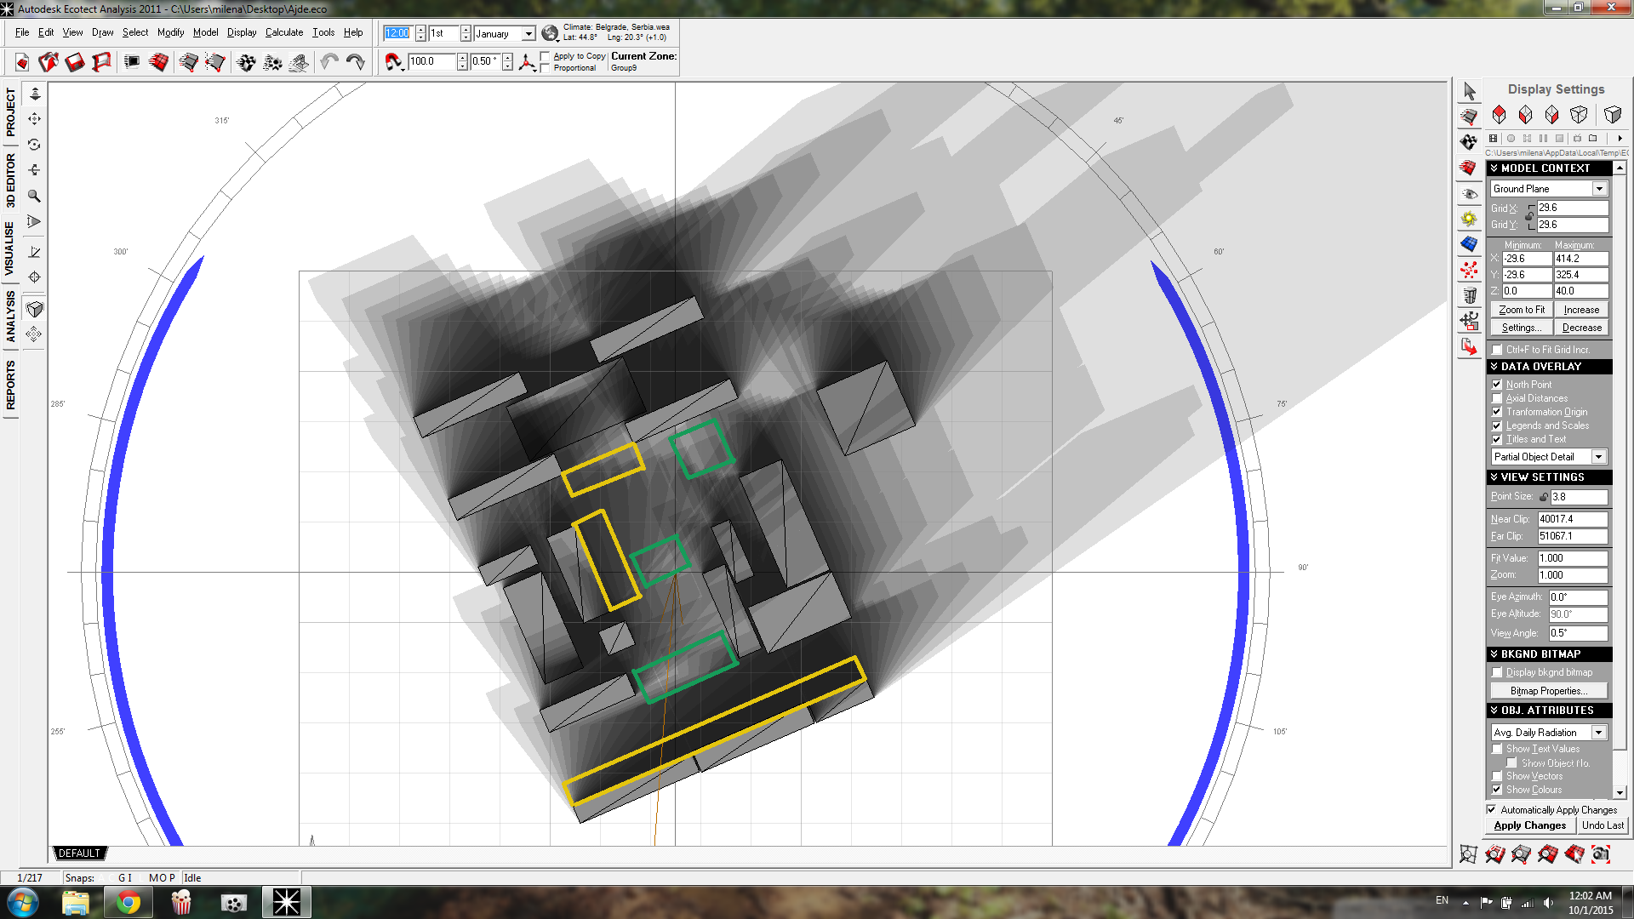
Task: Click the time stepper up arrow
Action: pyautogui.click(x=420, y=30)
